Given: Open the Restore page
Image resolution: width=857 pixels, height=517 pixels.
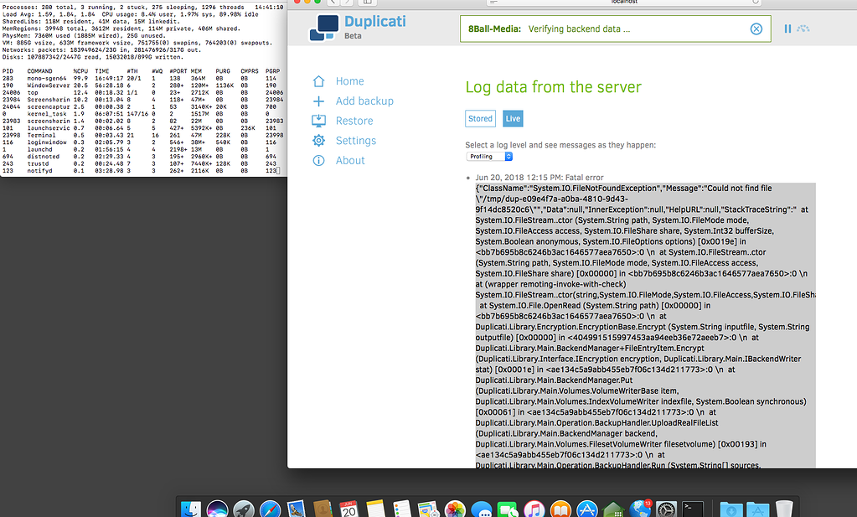Looking at the screenshot, I should (x=343, y=121).
